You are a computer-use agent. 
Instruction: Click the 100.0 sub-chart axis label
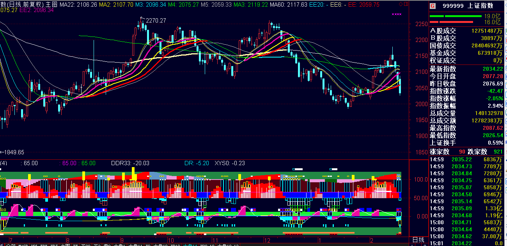421,180
